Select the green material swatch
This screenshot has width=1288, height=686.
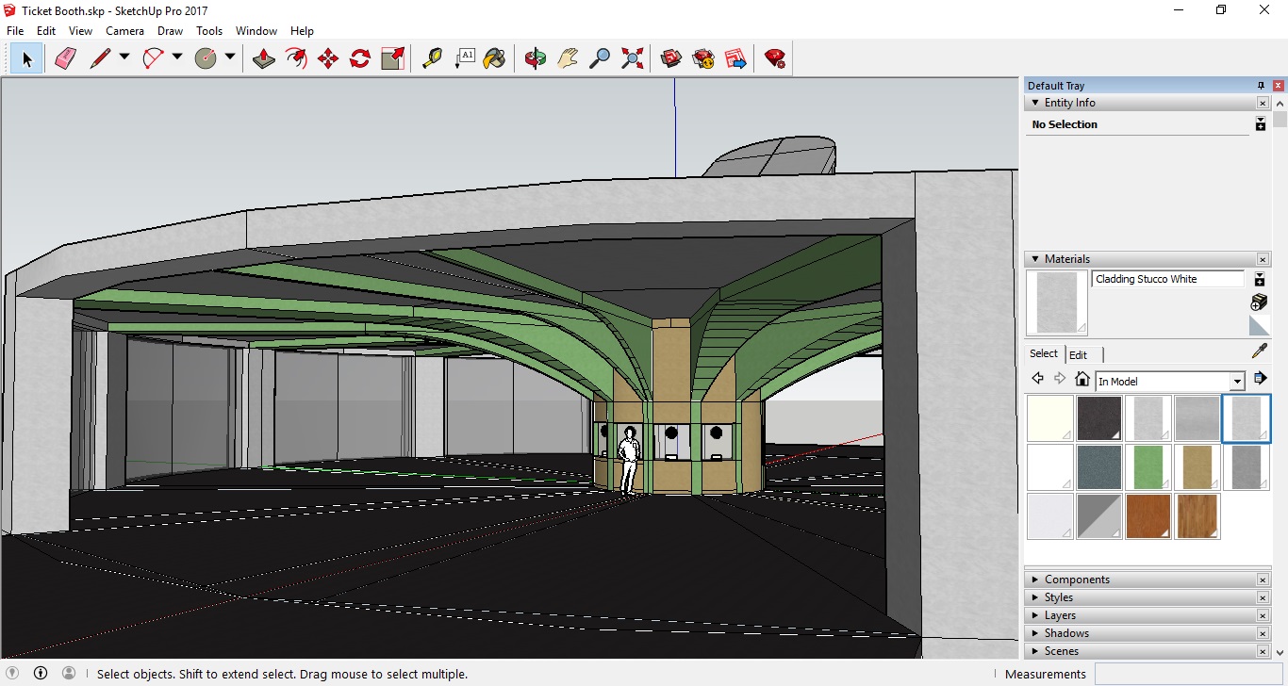(1148, 467)
